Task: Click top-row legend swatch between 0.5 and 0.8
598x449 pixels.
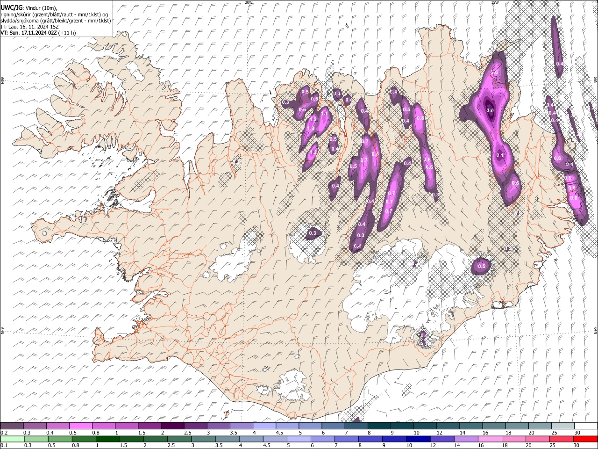Action: [80, 426]
